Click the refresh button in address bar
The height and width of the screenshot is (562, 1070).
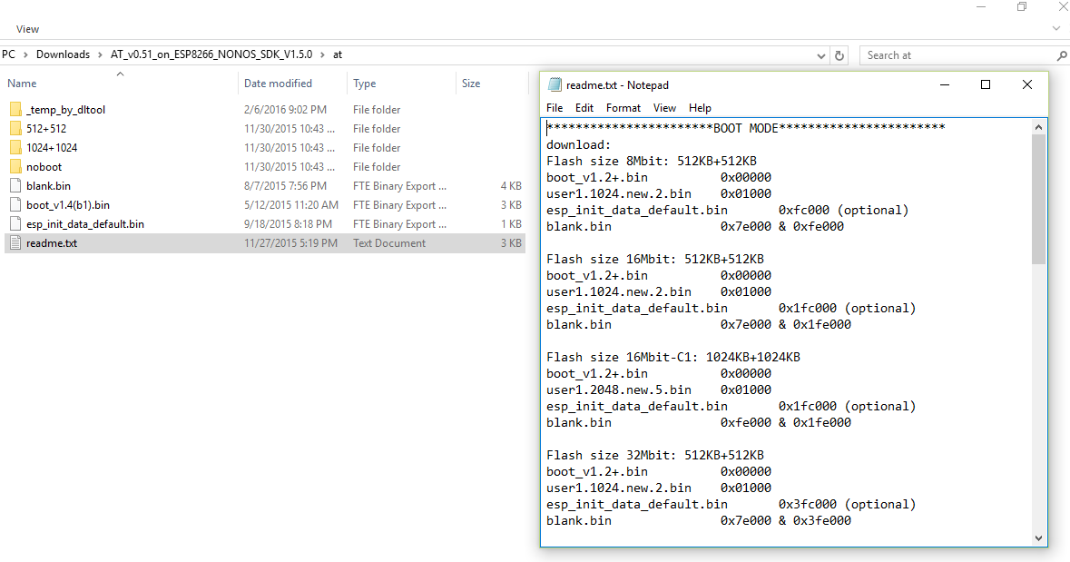(839, 55)
